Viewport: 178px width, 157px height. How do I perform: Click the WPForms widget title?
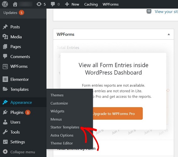click(65, 34)
